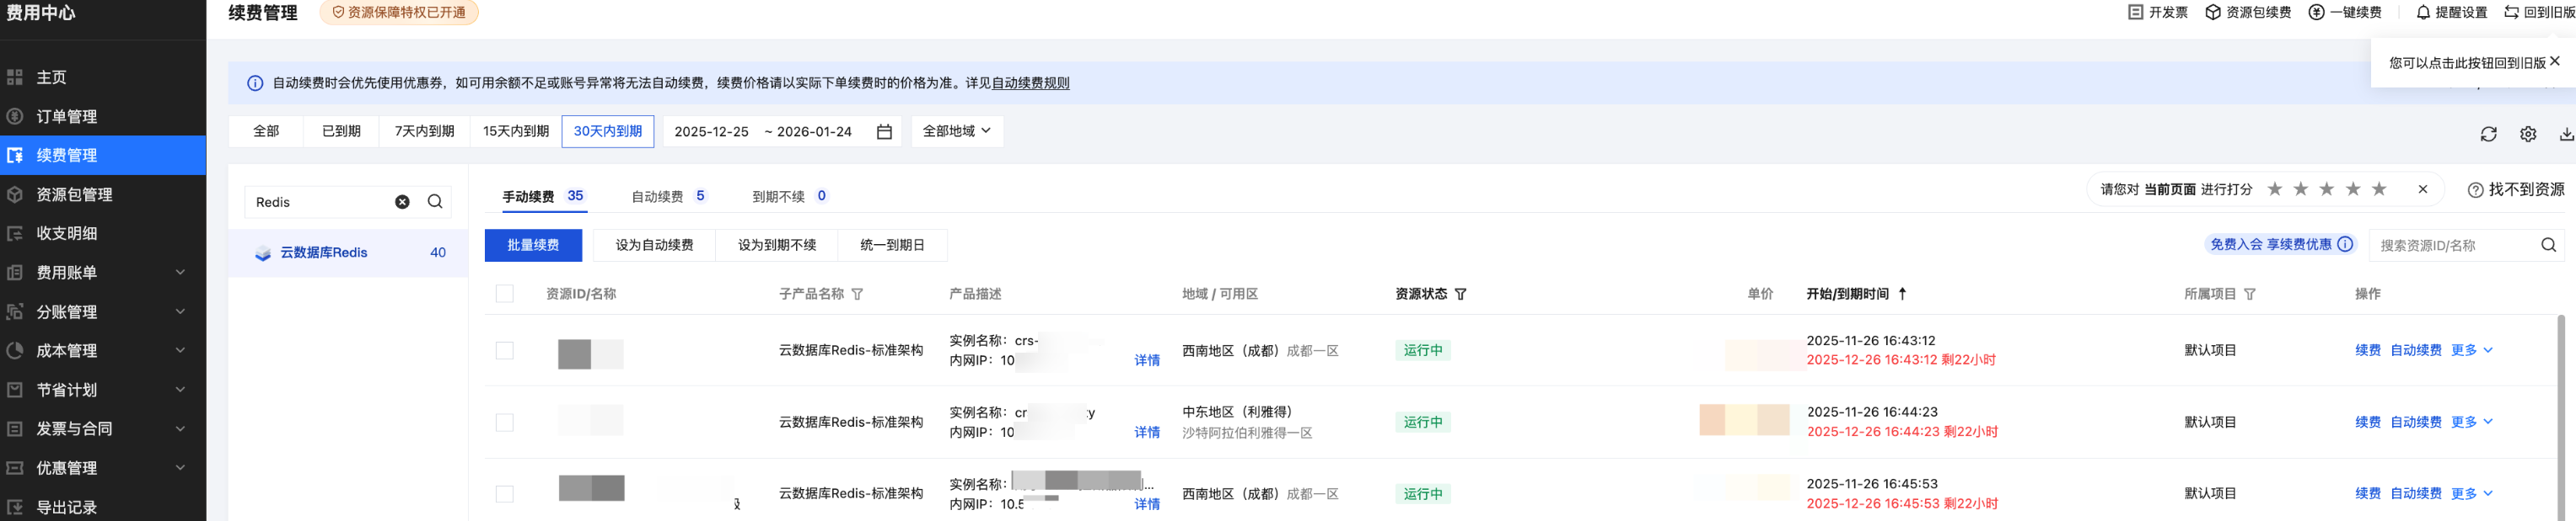Open the 自动续费规则 link

coord(1030,82)
